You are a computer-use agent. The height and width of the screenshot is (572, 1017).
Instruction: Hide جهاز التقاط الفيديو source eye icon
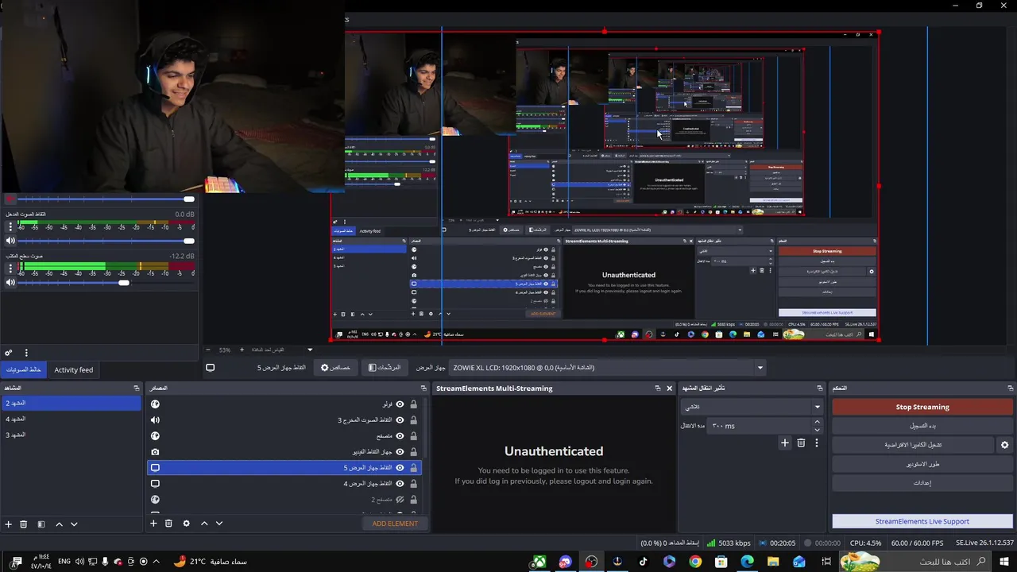coord(400,452)
